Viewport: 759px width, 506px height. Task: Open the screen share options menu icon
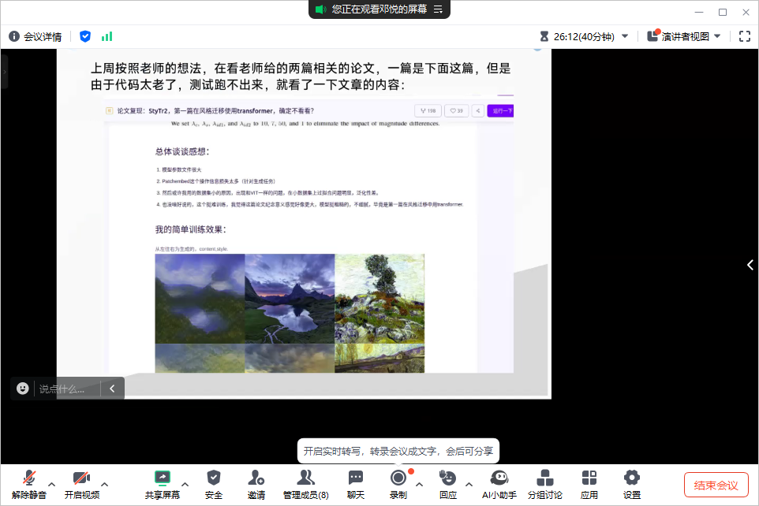click(x=438, y=9)
